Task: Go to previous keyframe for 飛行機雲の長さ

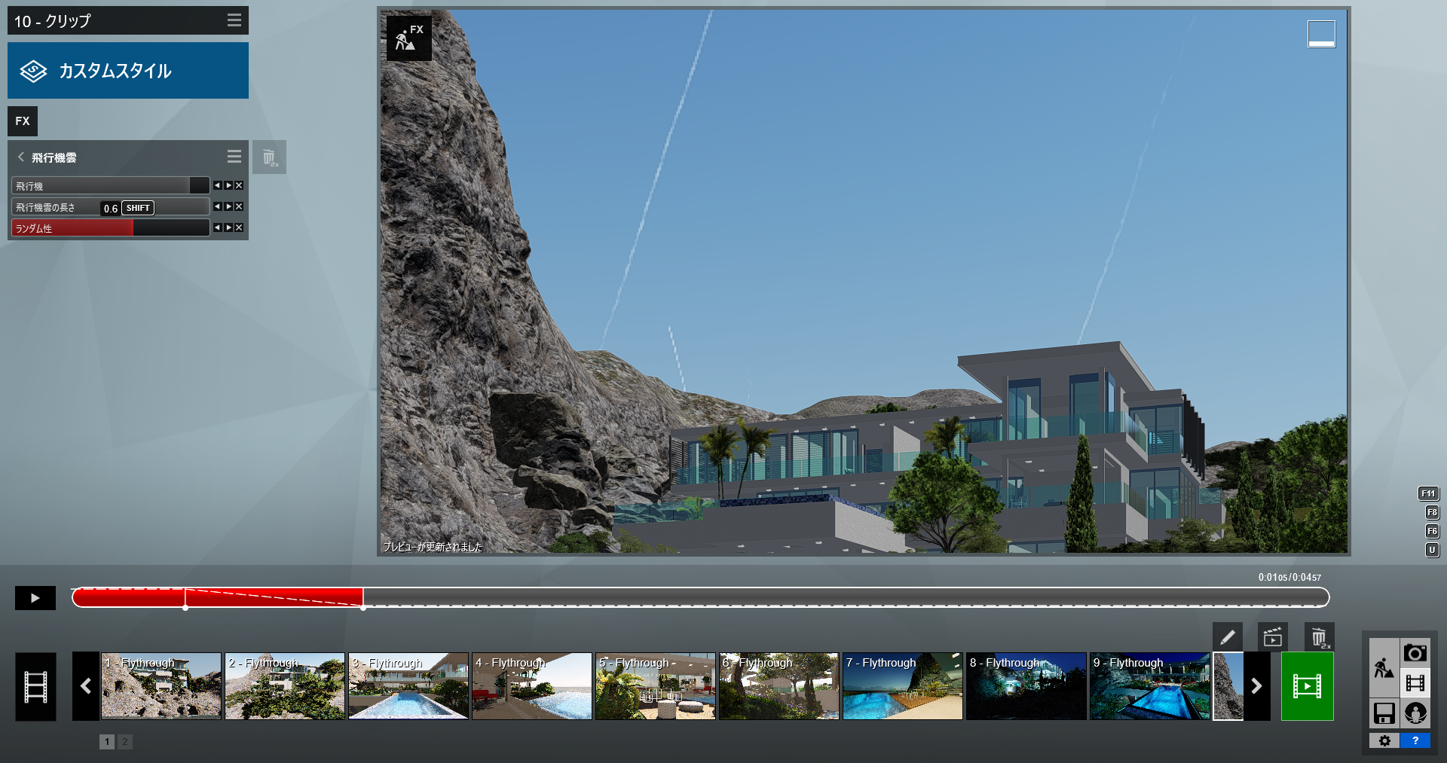Action: (x=217, y=206)
